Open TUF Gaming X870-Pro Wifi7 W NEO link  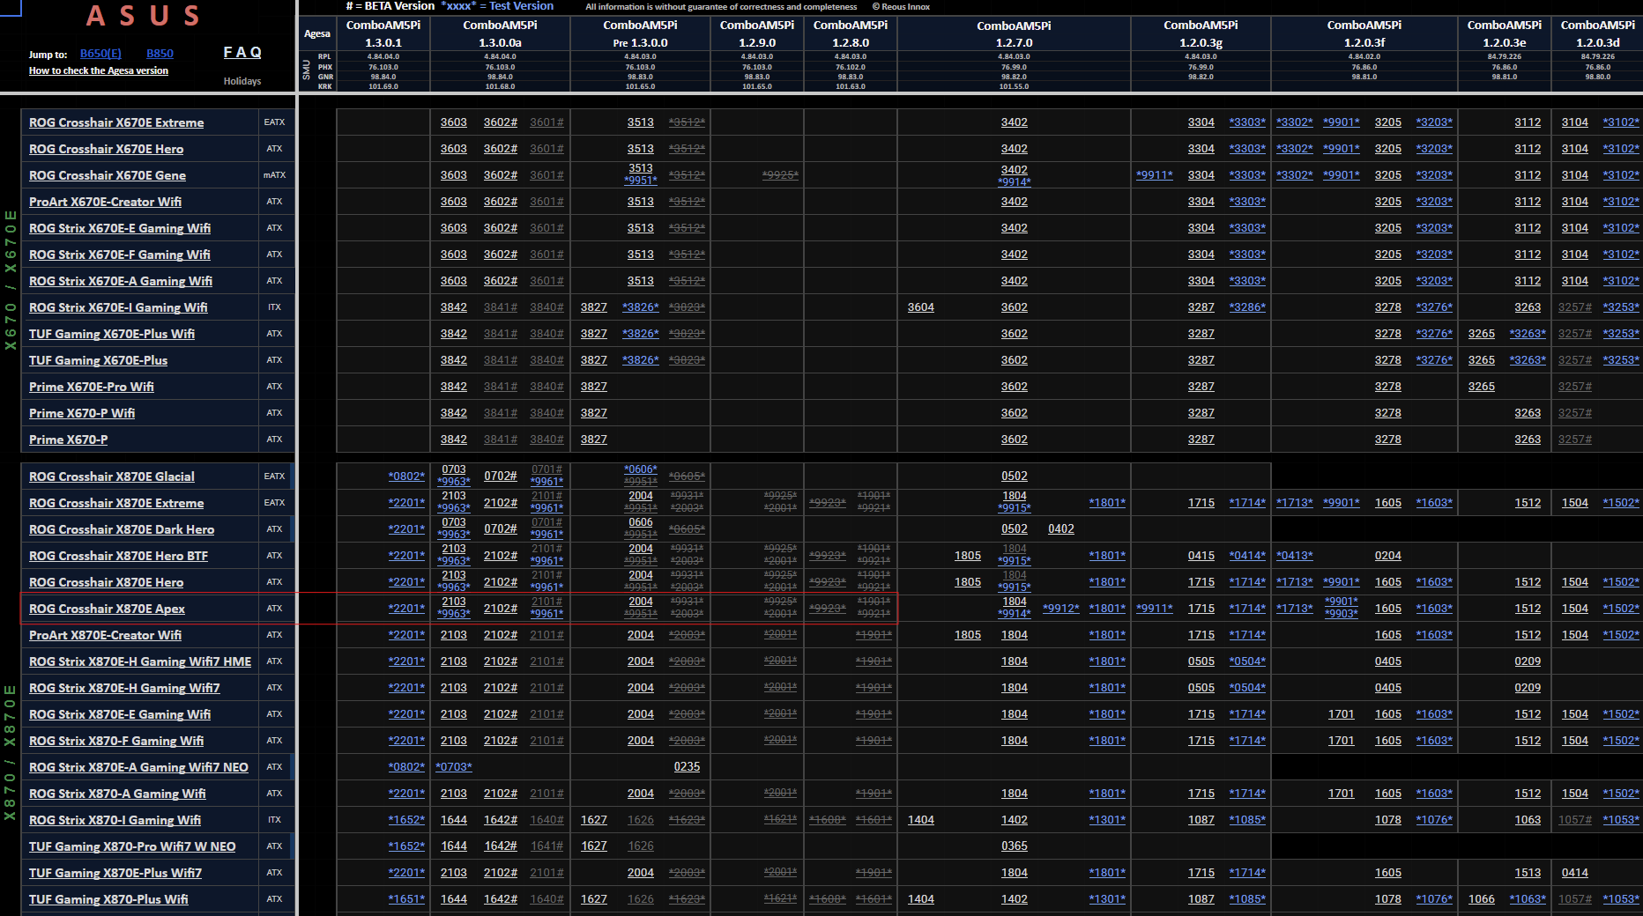pyautogui.click(x=132, y=846)
